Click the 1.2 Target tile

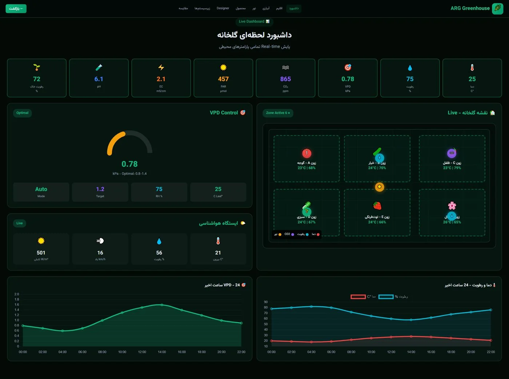click(100, 192)
